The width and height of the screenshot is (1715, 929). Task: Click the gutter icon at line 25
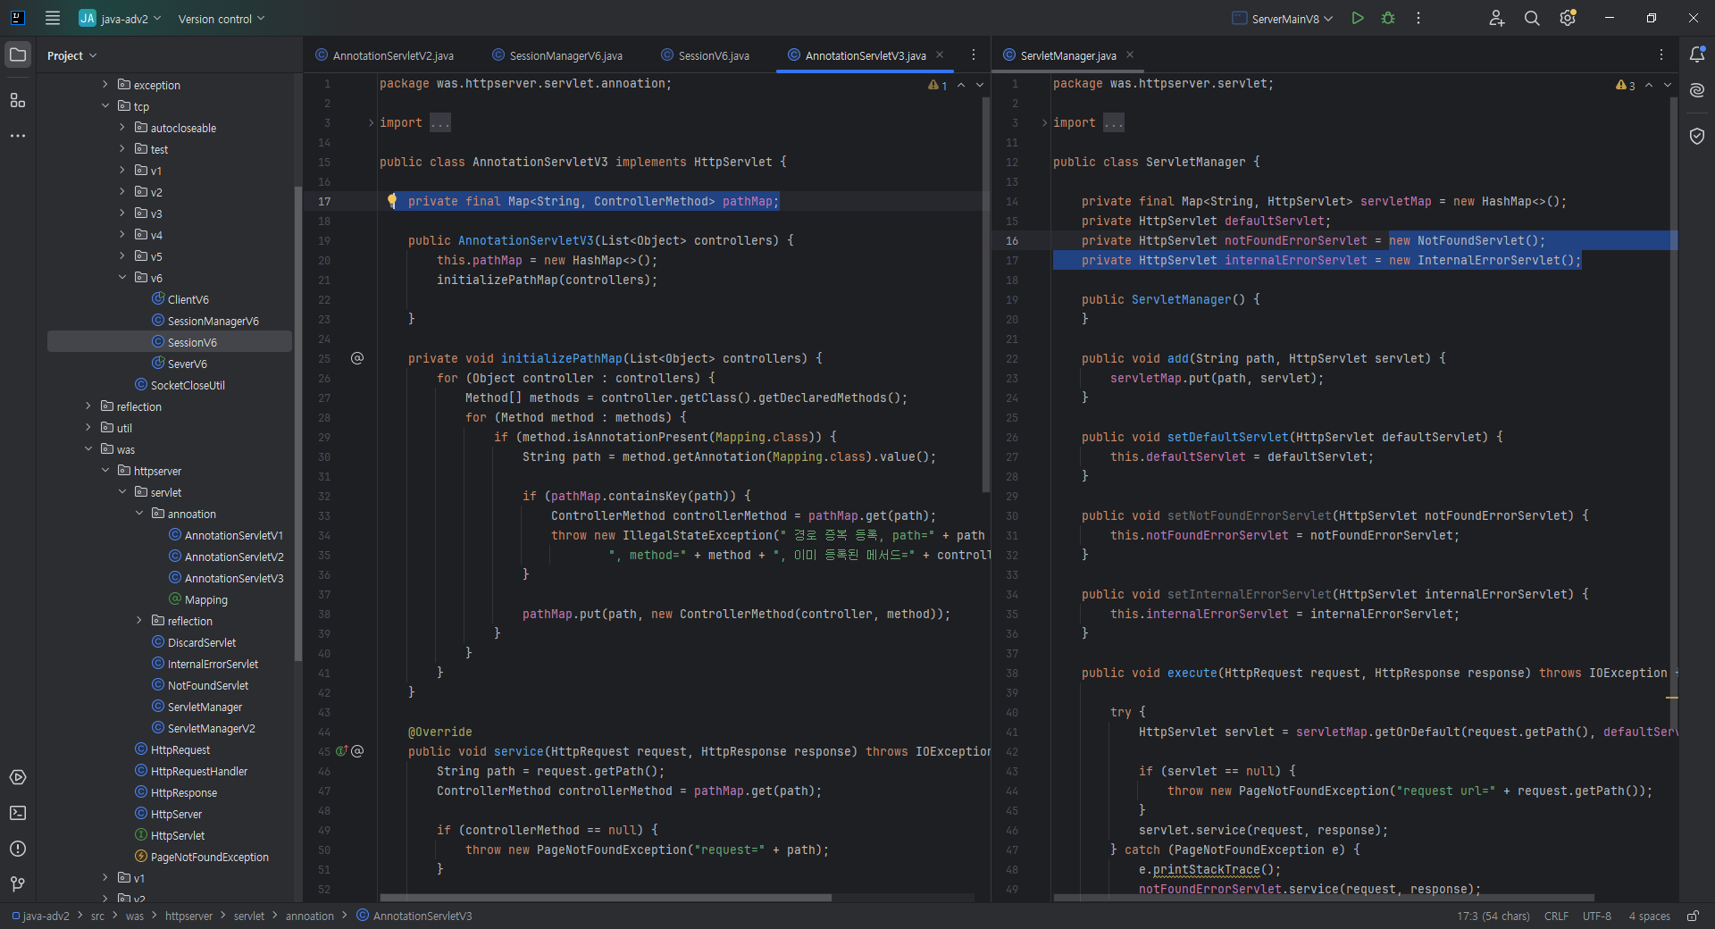click(x=357, y=358)
